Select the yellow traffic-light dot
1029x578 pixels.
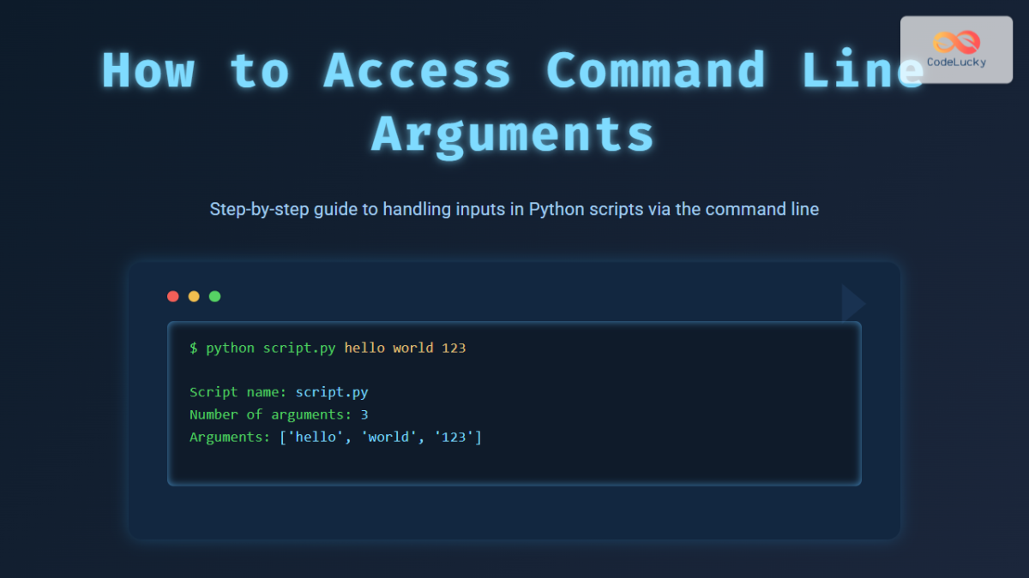pyautogui.click(x=193, y=296)
